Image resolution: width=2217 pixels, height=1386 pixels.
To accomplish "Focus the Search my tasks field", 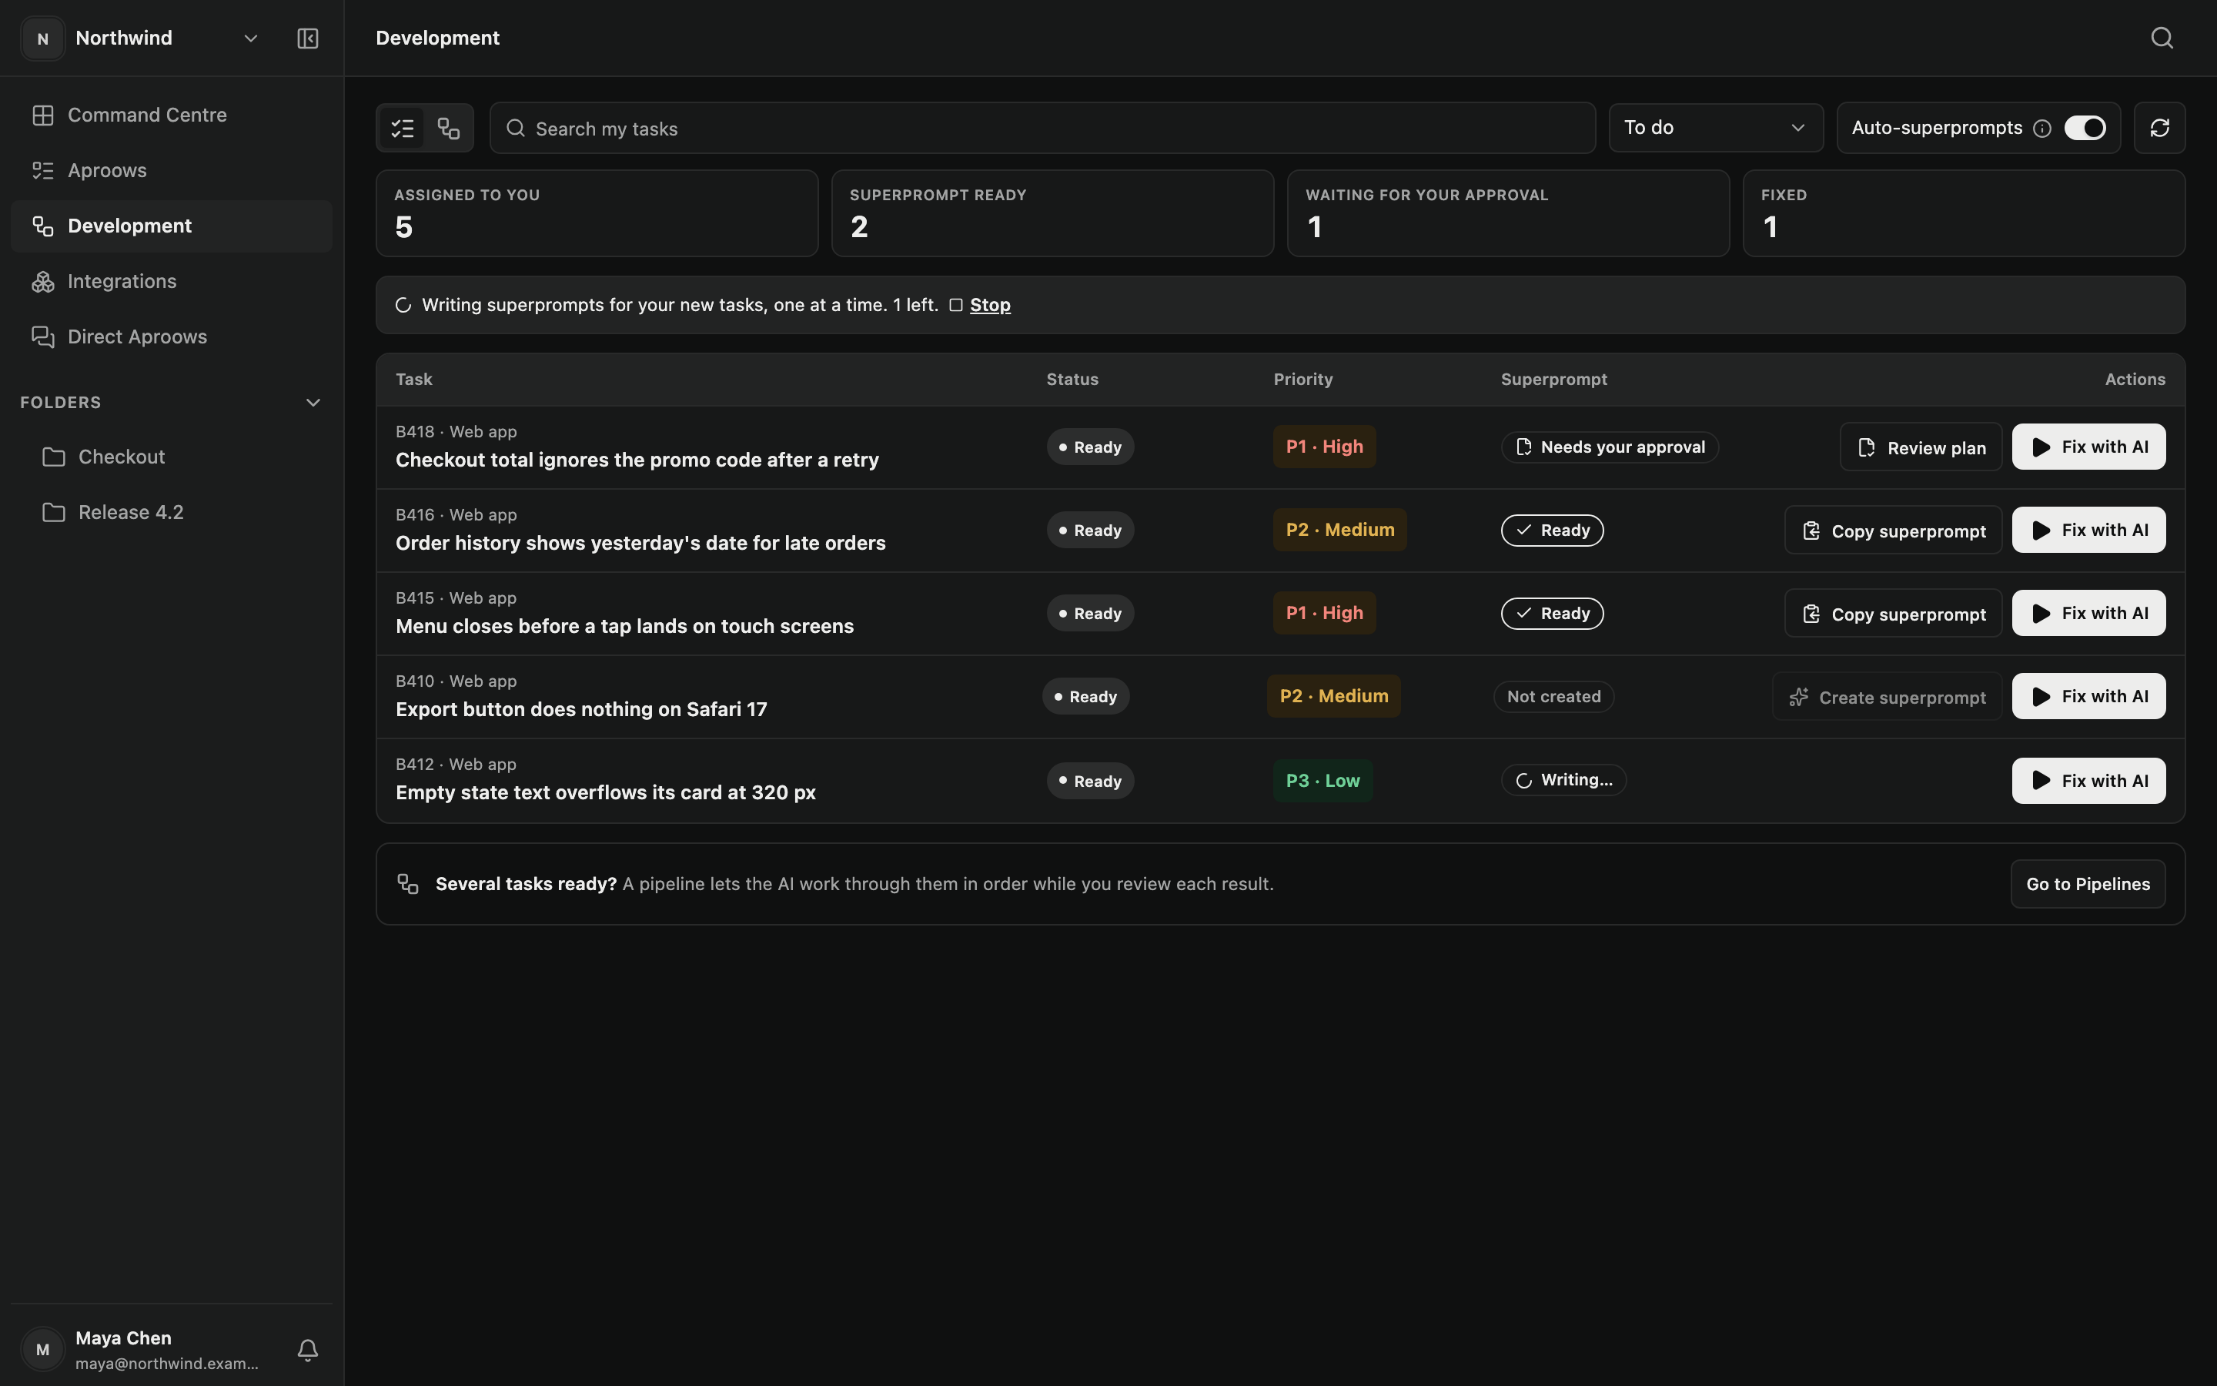I will pyautogui.click(x=1042, y=129).
